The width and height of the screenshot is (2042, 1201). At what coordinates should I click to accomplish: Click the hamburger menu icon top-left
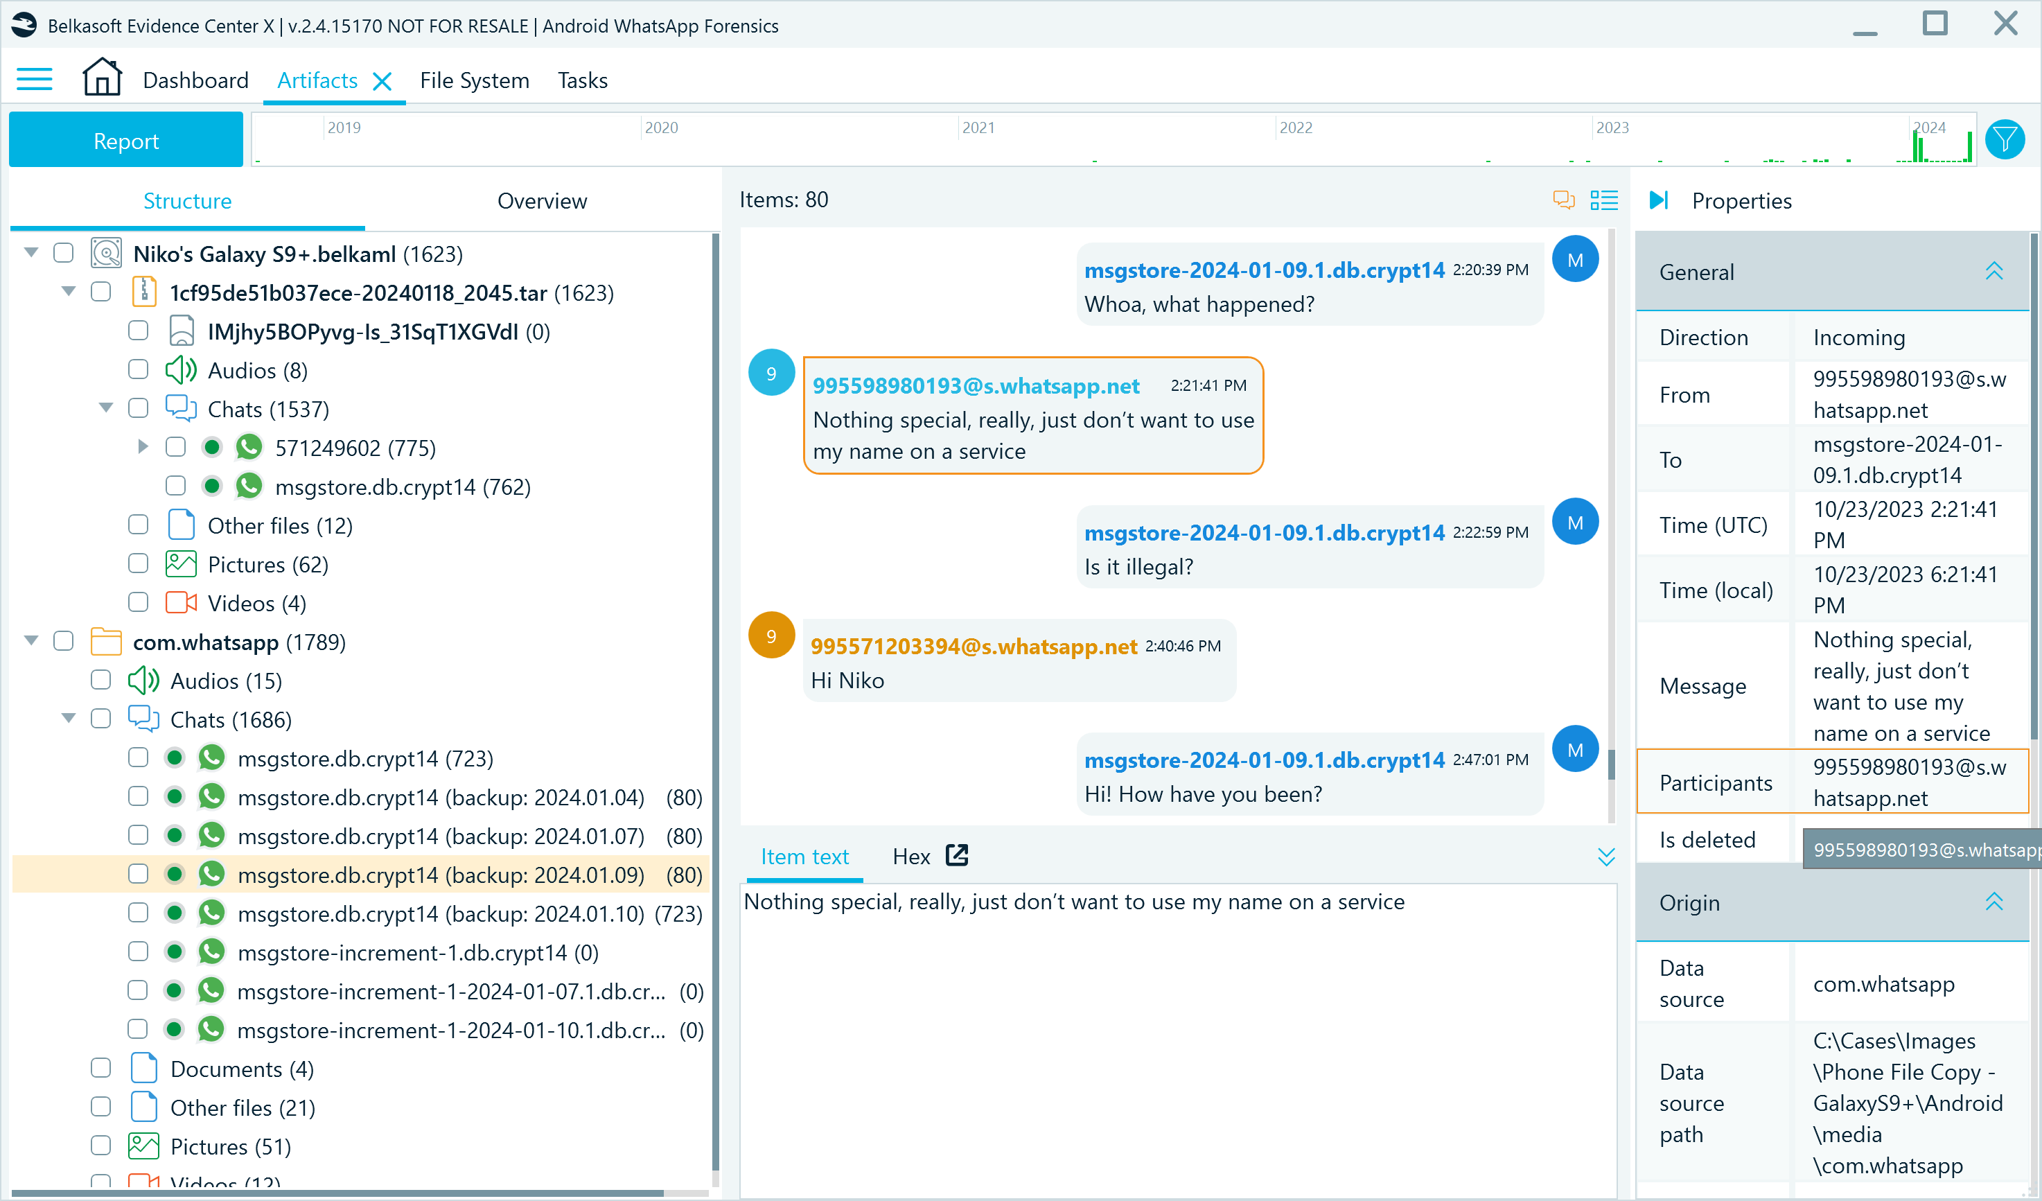(37, 78)
